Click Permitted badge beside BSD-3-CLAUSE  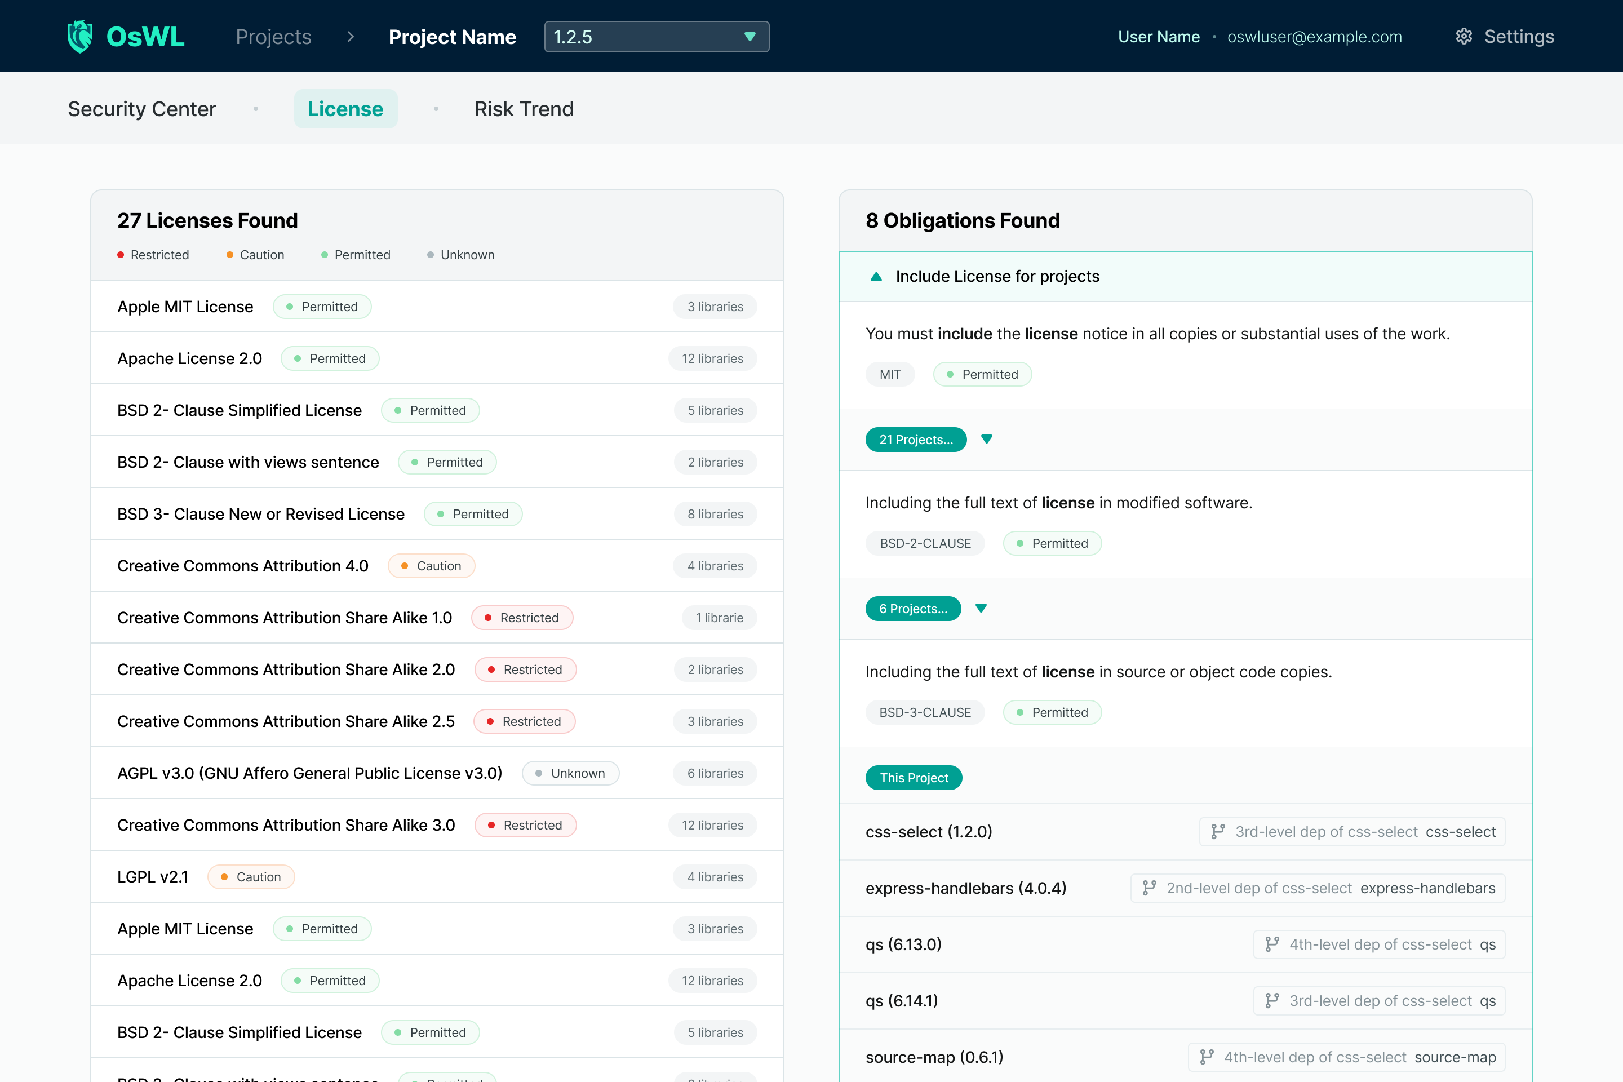[x=1052, y=712]
